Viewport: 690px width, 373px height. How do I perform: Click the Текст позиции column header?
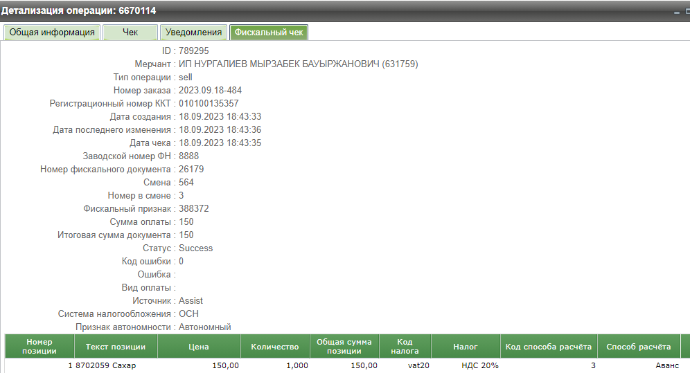(x=115, y=347)
